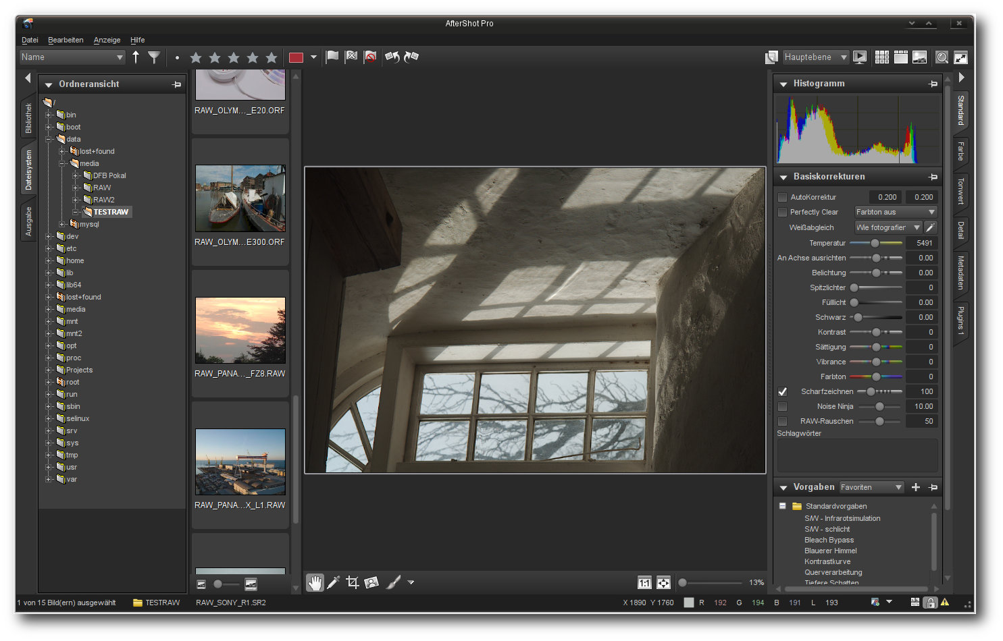Viewport: 1003px width, 641px height.
Task: Set rating to five stars
Action: (272, 57)
